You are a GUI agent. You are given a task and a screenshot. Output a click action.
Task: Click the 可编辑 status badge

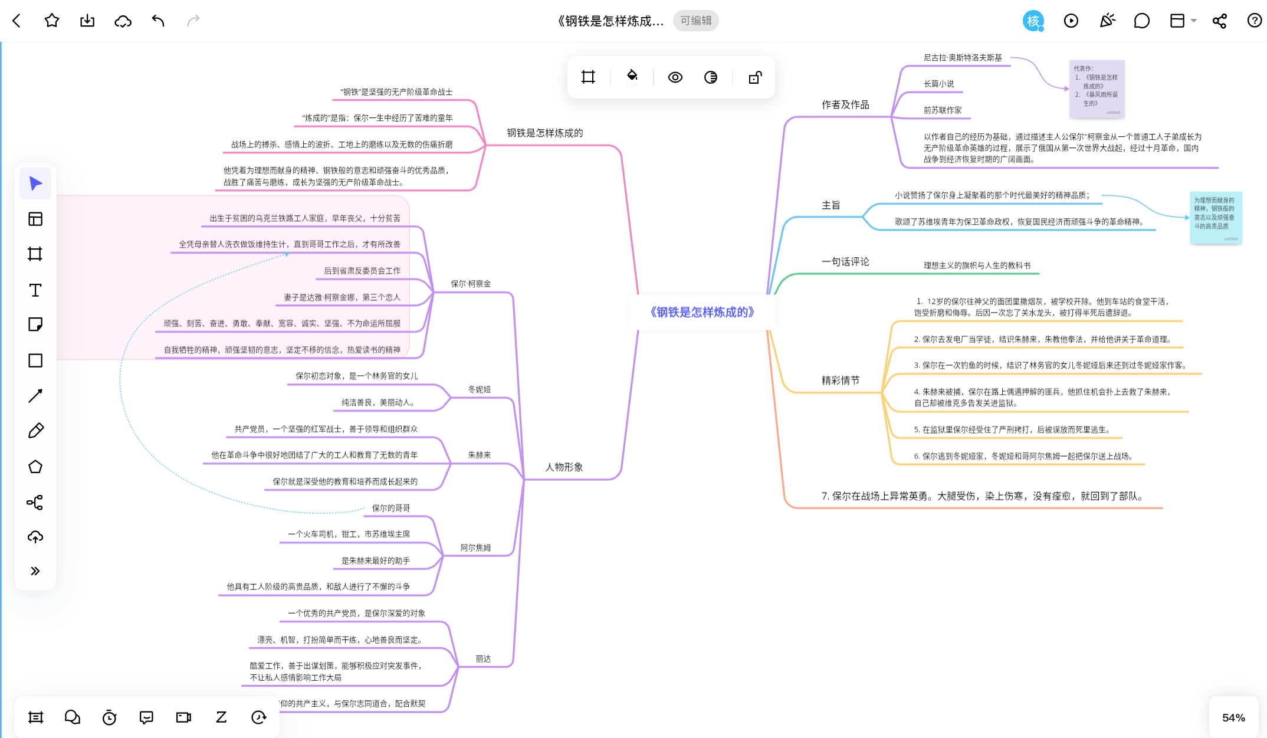(x=695, y=21)
